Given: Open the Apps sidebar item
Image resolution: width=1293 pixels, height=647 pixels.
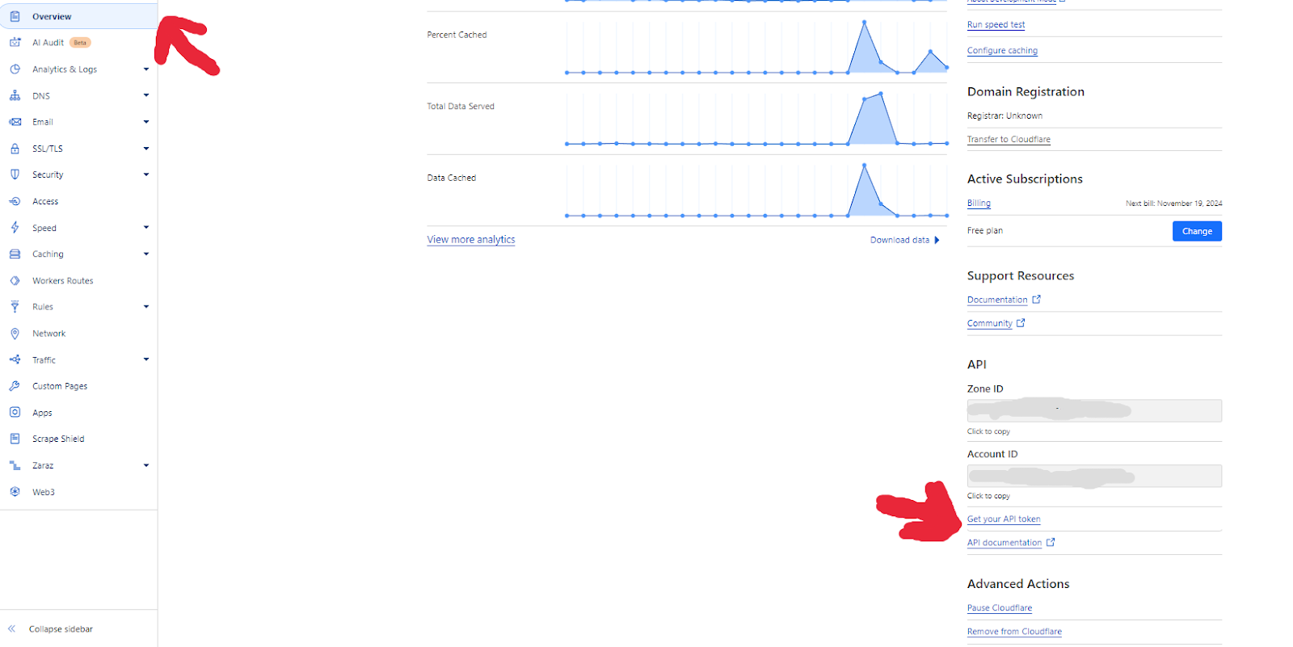Looking at the screenshot, I should [78, 412].
